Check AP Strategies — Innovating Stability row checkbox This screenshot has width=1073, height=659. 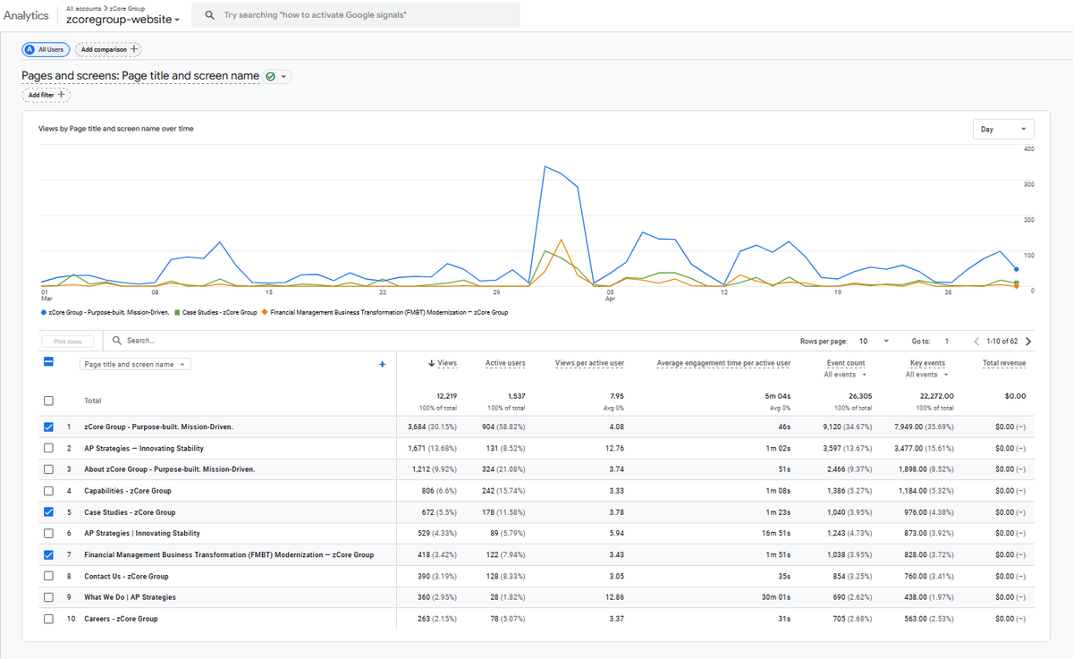(48, 448)
